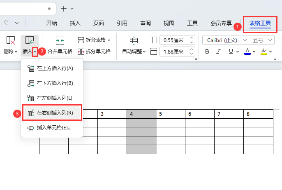Expand the 自动调整 dropdown
Screen dimensions: 282x190
pyautogui.click(x=144, y=52)
